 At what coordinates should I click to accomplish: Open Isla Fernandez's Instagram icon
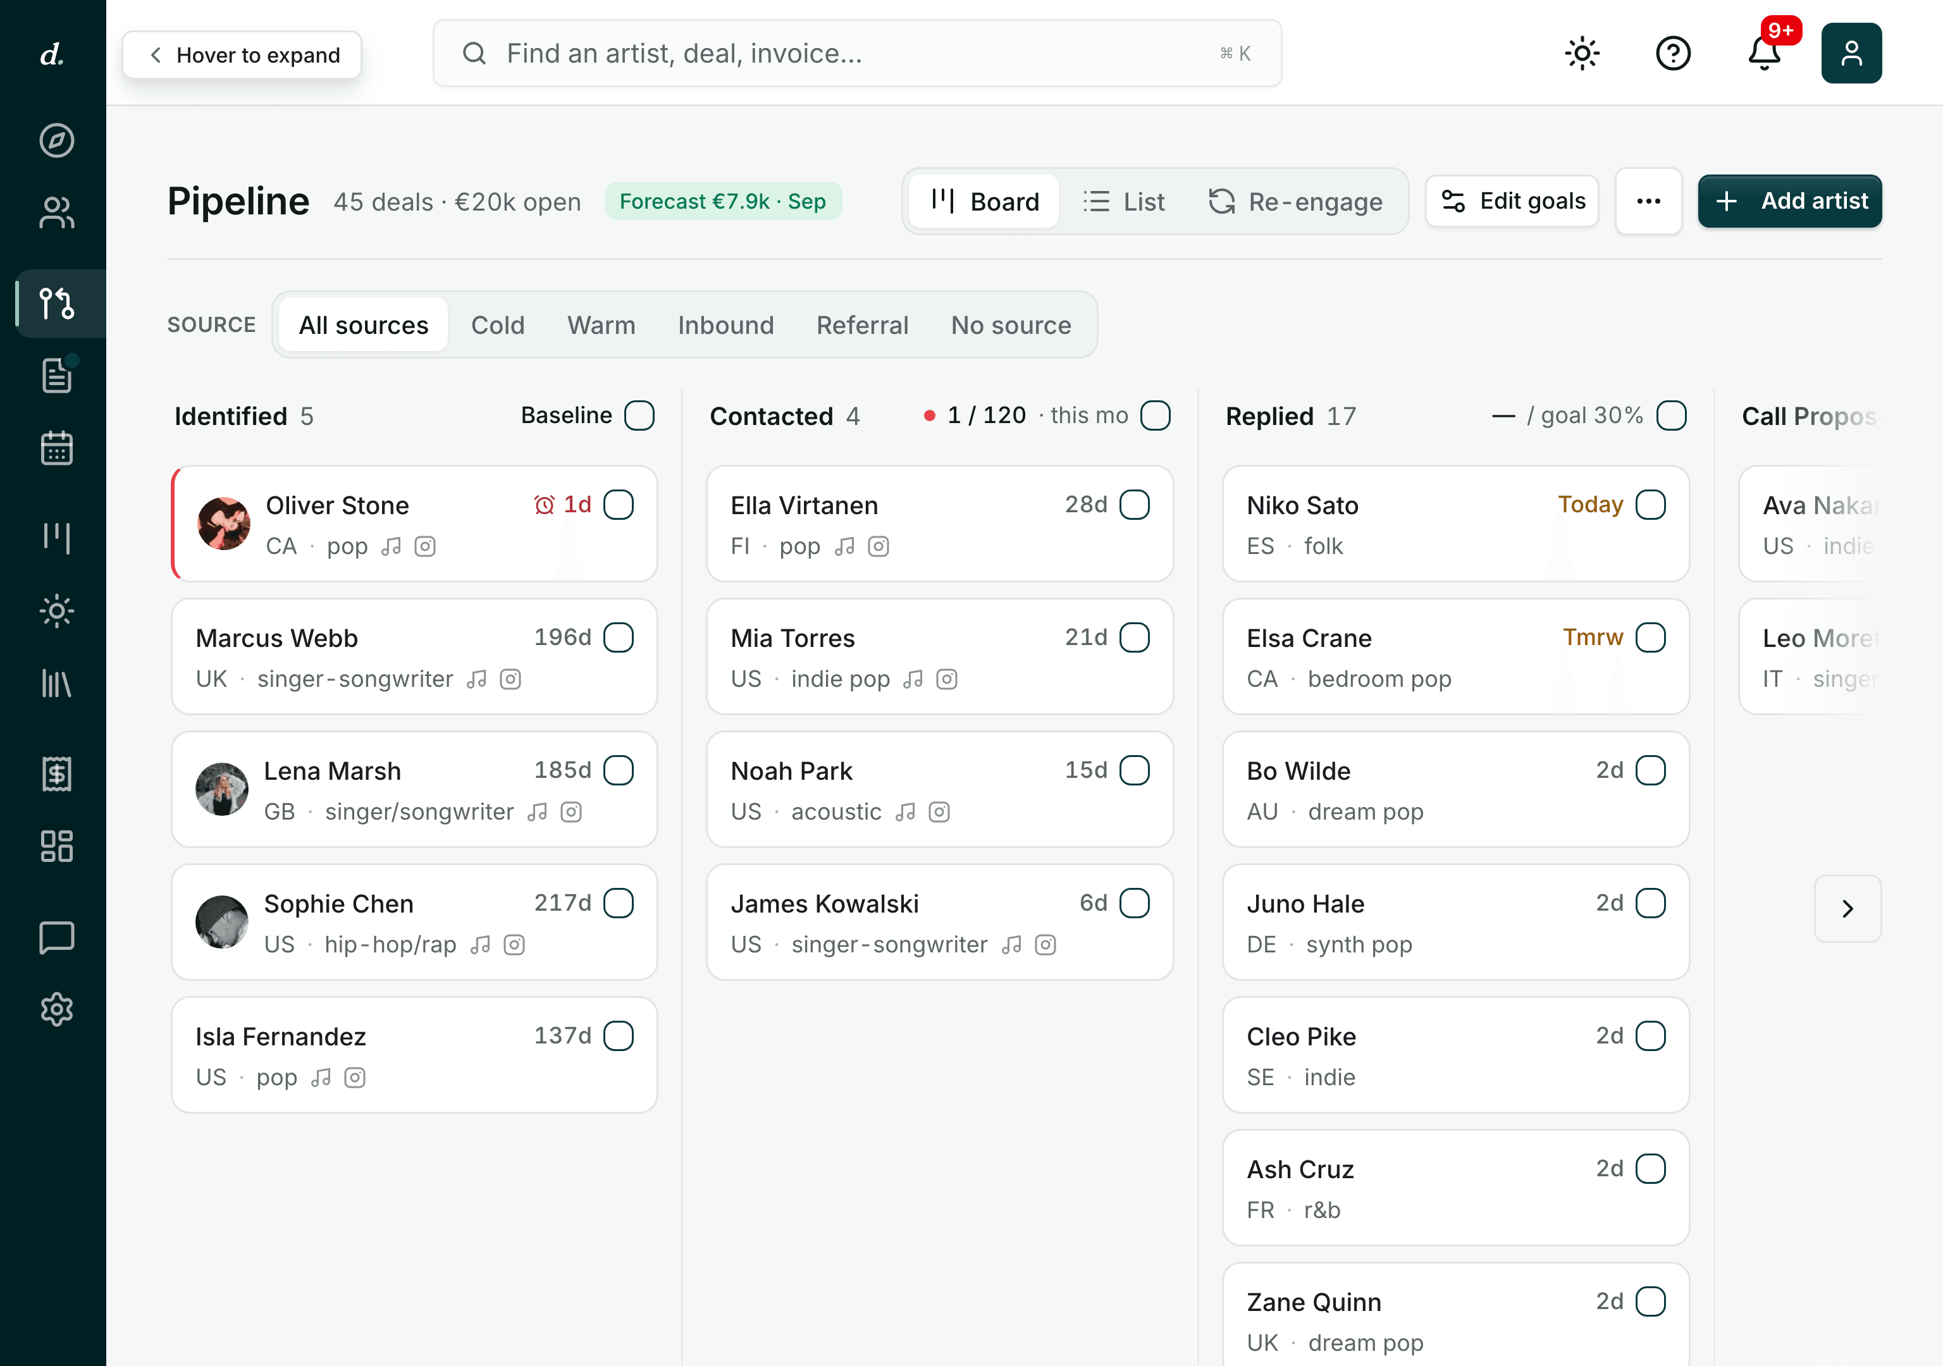pyautogui.click(x=355, y=1078)
